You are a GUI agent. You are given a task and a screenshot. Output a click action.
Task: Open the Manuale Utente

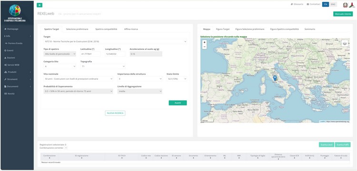click(343, 14)
